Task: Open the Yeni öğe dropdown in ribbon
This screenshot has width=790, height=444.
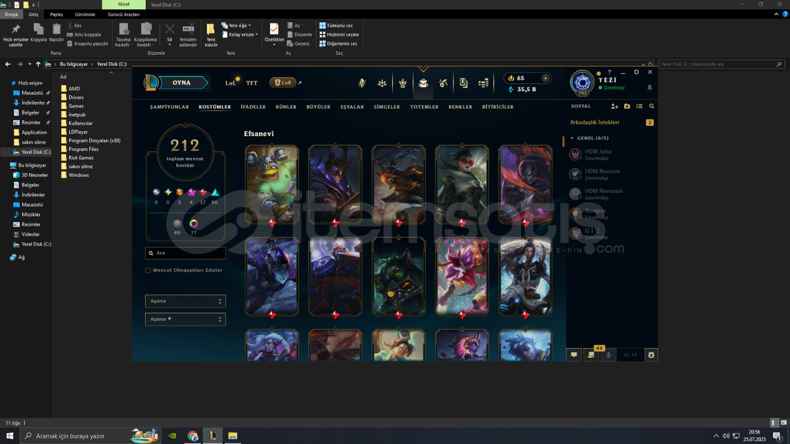Action: click(236, 25)
